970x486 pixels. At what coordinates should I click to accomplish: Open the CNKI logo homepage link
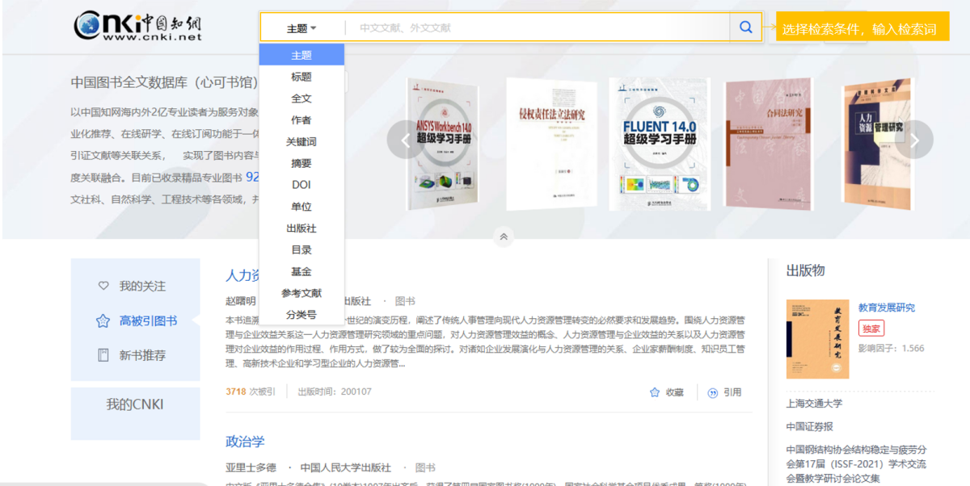(x=137, y=25)
